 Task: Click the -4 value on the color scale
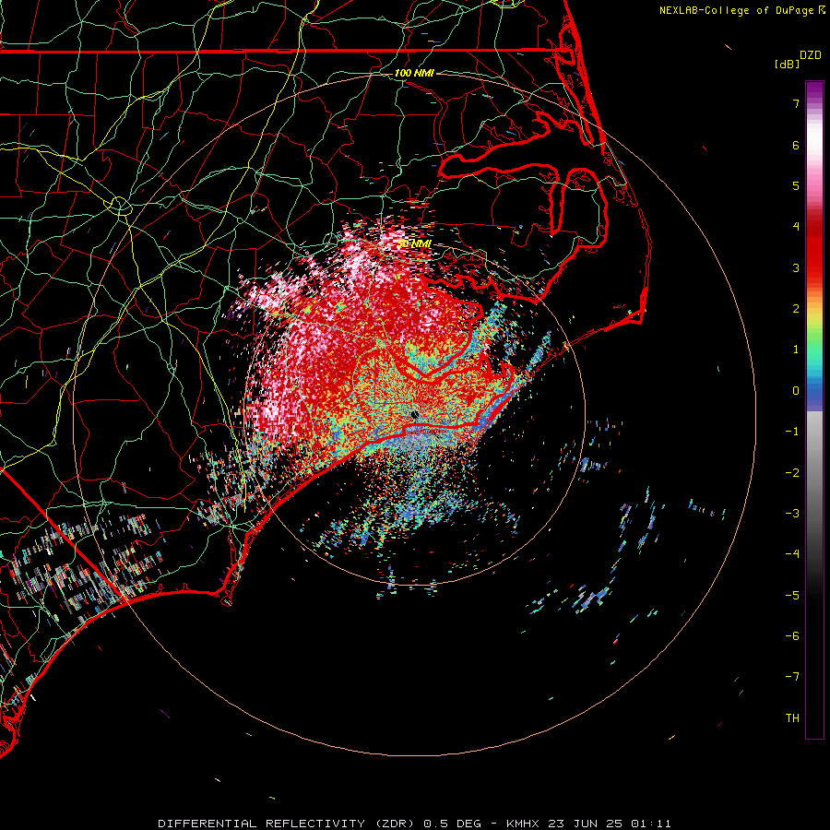pyautogui.click(x=792, y=554)
